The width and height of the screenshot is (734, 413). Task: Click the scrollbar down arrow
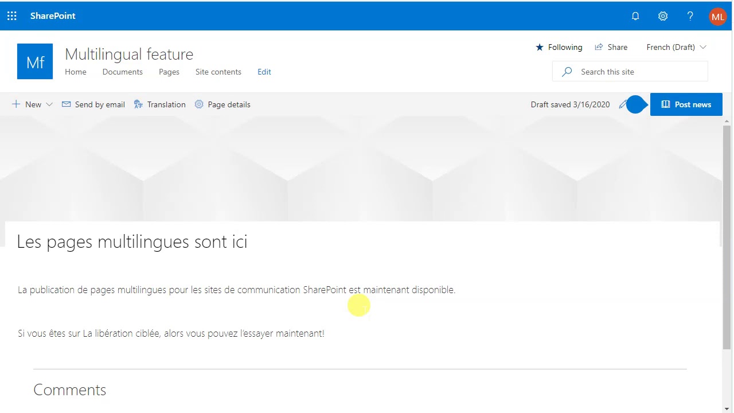click(727, 408)
